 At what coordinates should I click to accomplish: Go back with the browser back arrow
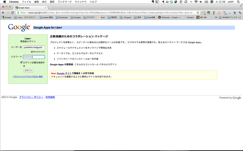[x=3, y=13]
